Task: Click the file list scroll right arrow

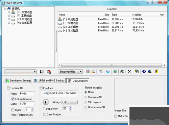Action: 165,65
